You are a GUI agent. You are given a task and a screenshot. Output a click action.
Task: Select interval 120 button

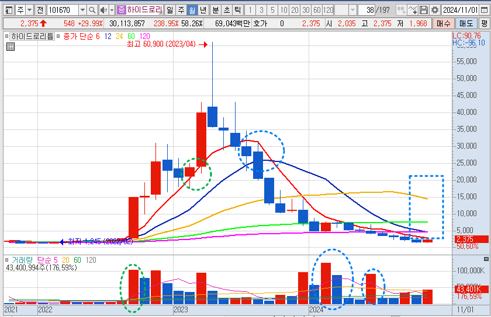[328, 10]
